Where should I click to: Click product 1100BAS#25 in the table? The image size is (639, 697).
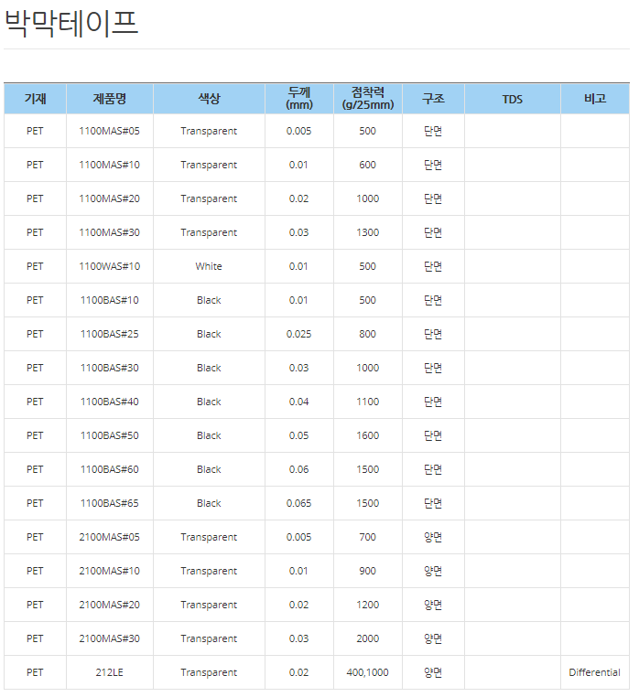(x=110, y=334)
